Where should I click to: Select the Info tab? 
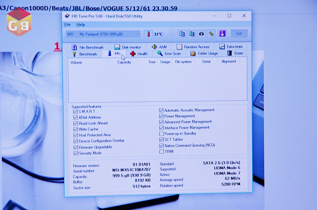(114, 53)
